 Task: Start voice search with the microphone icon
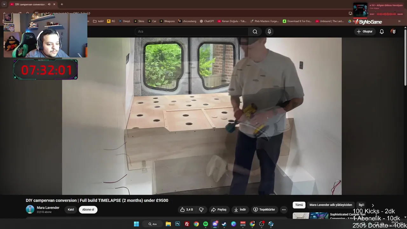[269, 31]
